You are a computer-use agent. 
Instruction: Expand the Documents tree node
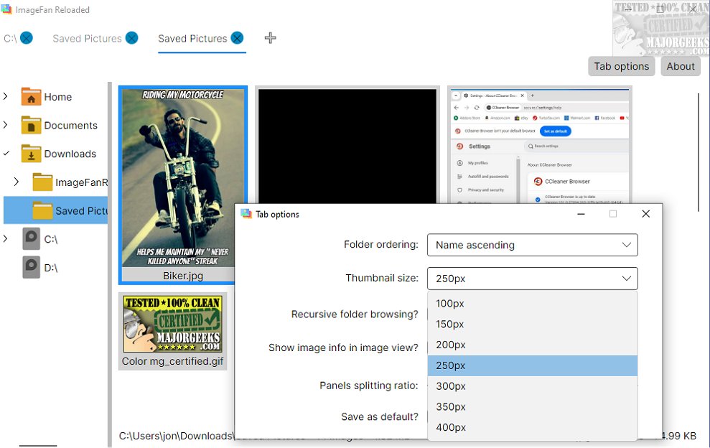6,125
